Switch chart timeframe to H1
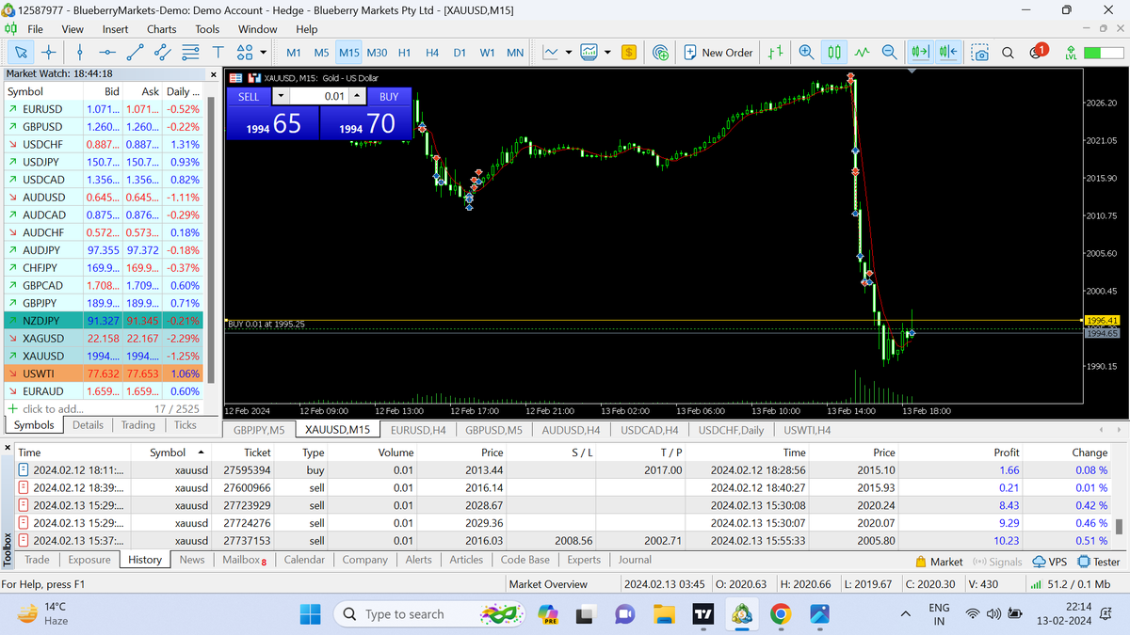This screenshot has height=635, width=1130. tap(405, 53)
